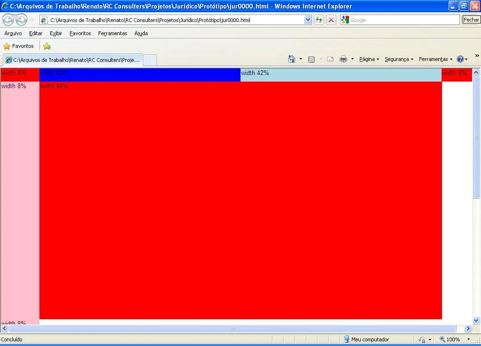Image resolution: width=481 pixels, height=346 pixels.
Task: Click the browser Forward arrow button
Action: (21, 20)
